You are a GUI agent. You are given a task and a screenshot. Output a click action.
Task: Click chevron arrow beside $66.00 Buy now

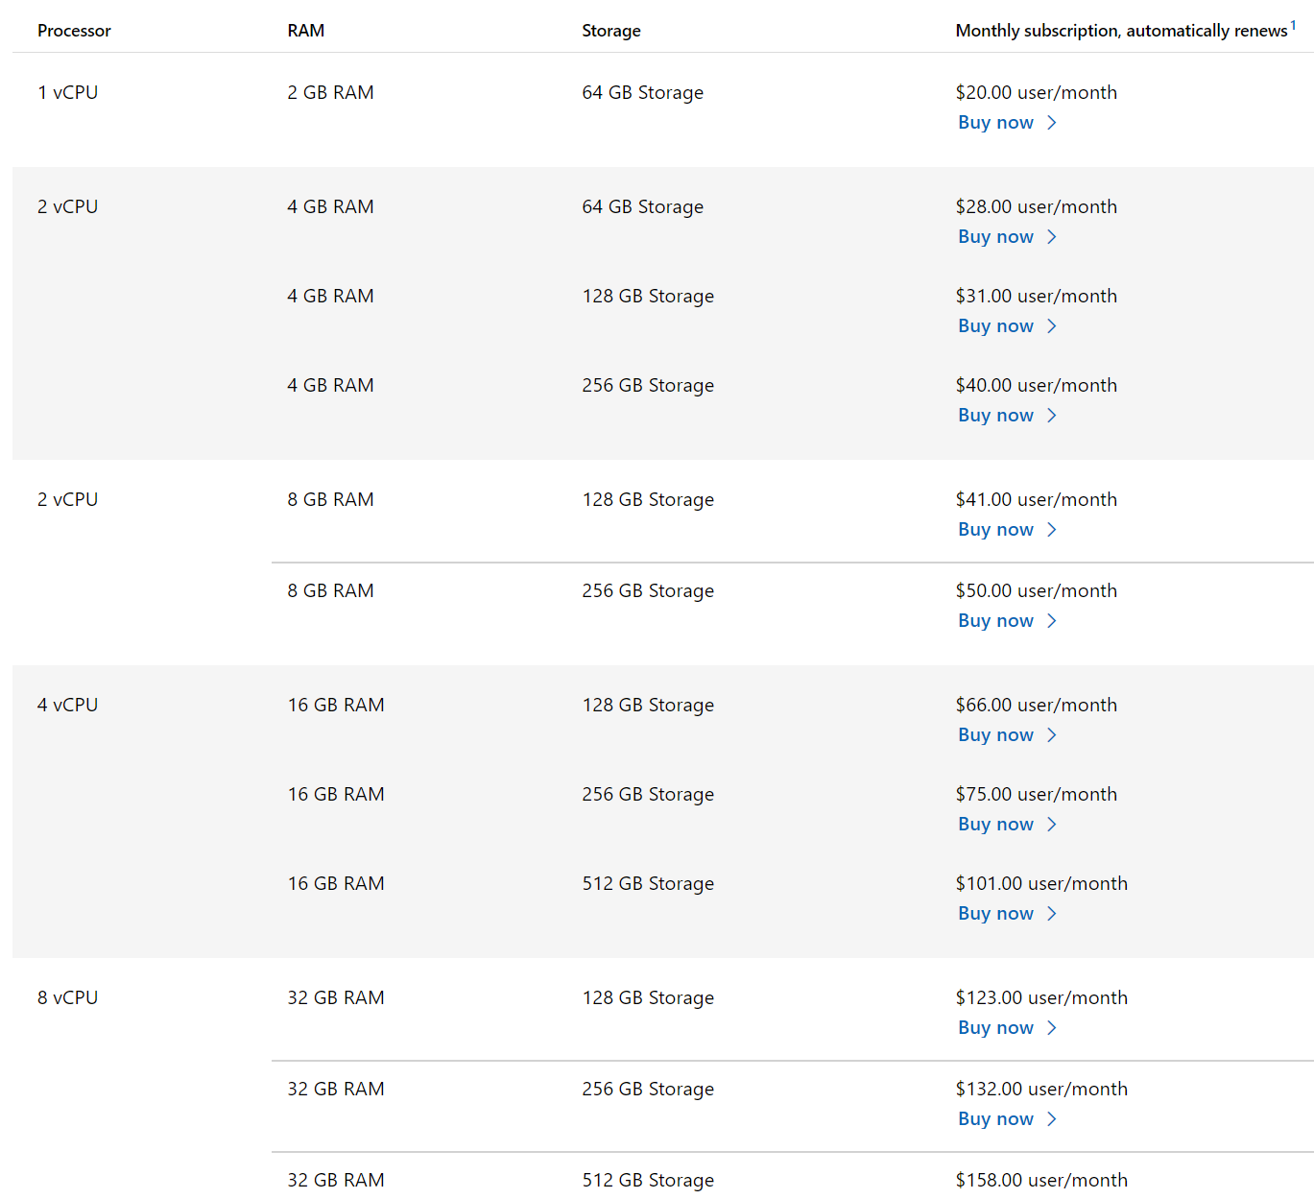pyautogui.click(x=1052, y=735)
